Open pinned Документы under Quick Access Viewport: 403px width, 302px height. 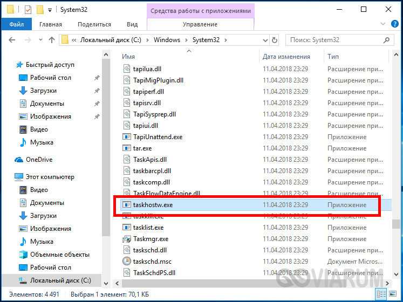(x=47, y=104)
